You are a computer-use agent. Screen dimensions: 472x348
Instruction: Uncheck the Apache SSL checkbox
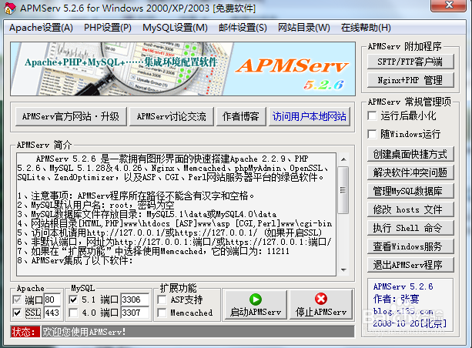click(x=17, y=313)
